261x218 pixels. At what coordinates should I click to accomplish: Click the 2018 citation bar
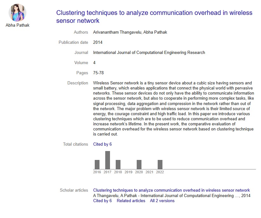tap(118, 164)
